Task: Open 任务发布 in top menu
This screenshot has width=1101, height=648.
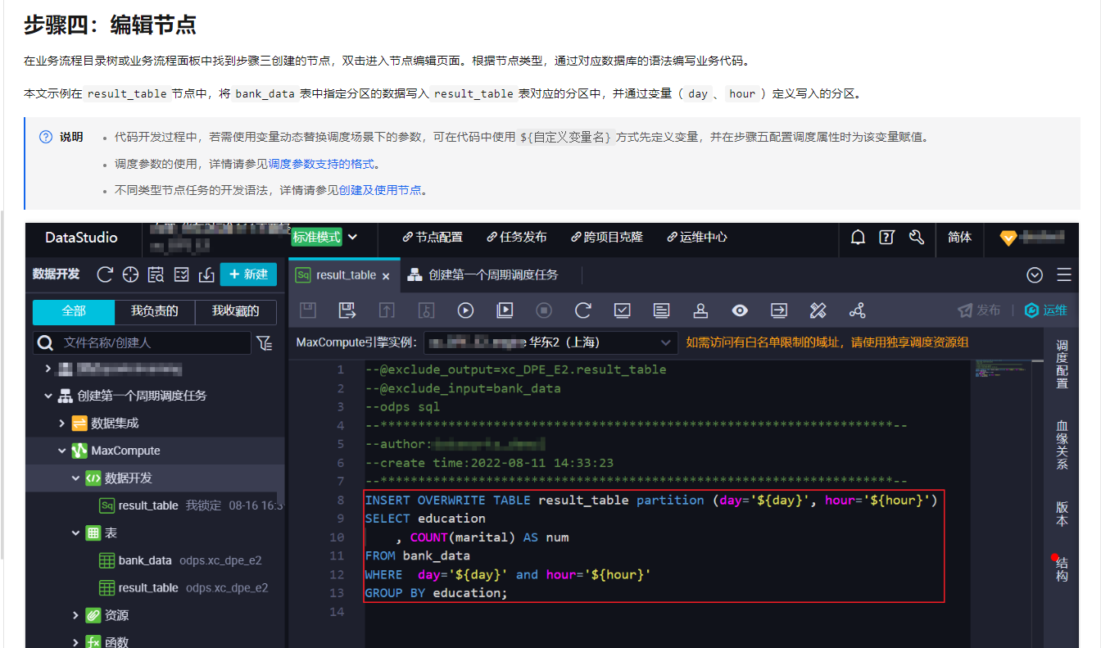Action: point(517,237)
